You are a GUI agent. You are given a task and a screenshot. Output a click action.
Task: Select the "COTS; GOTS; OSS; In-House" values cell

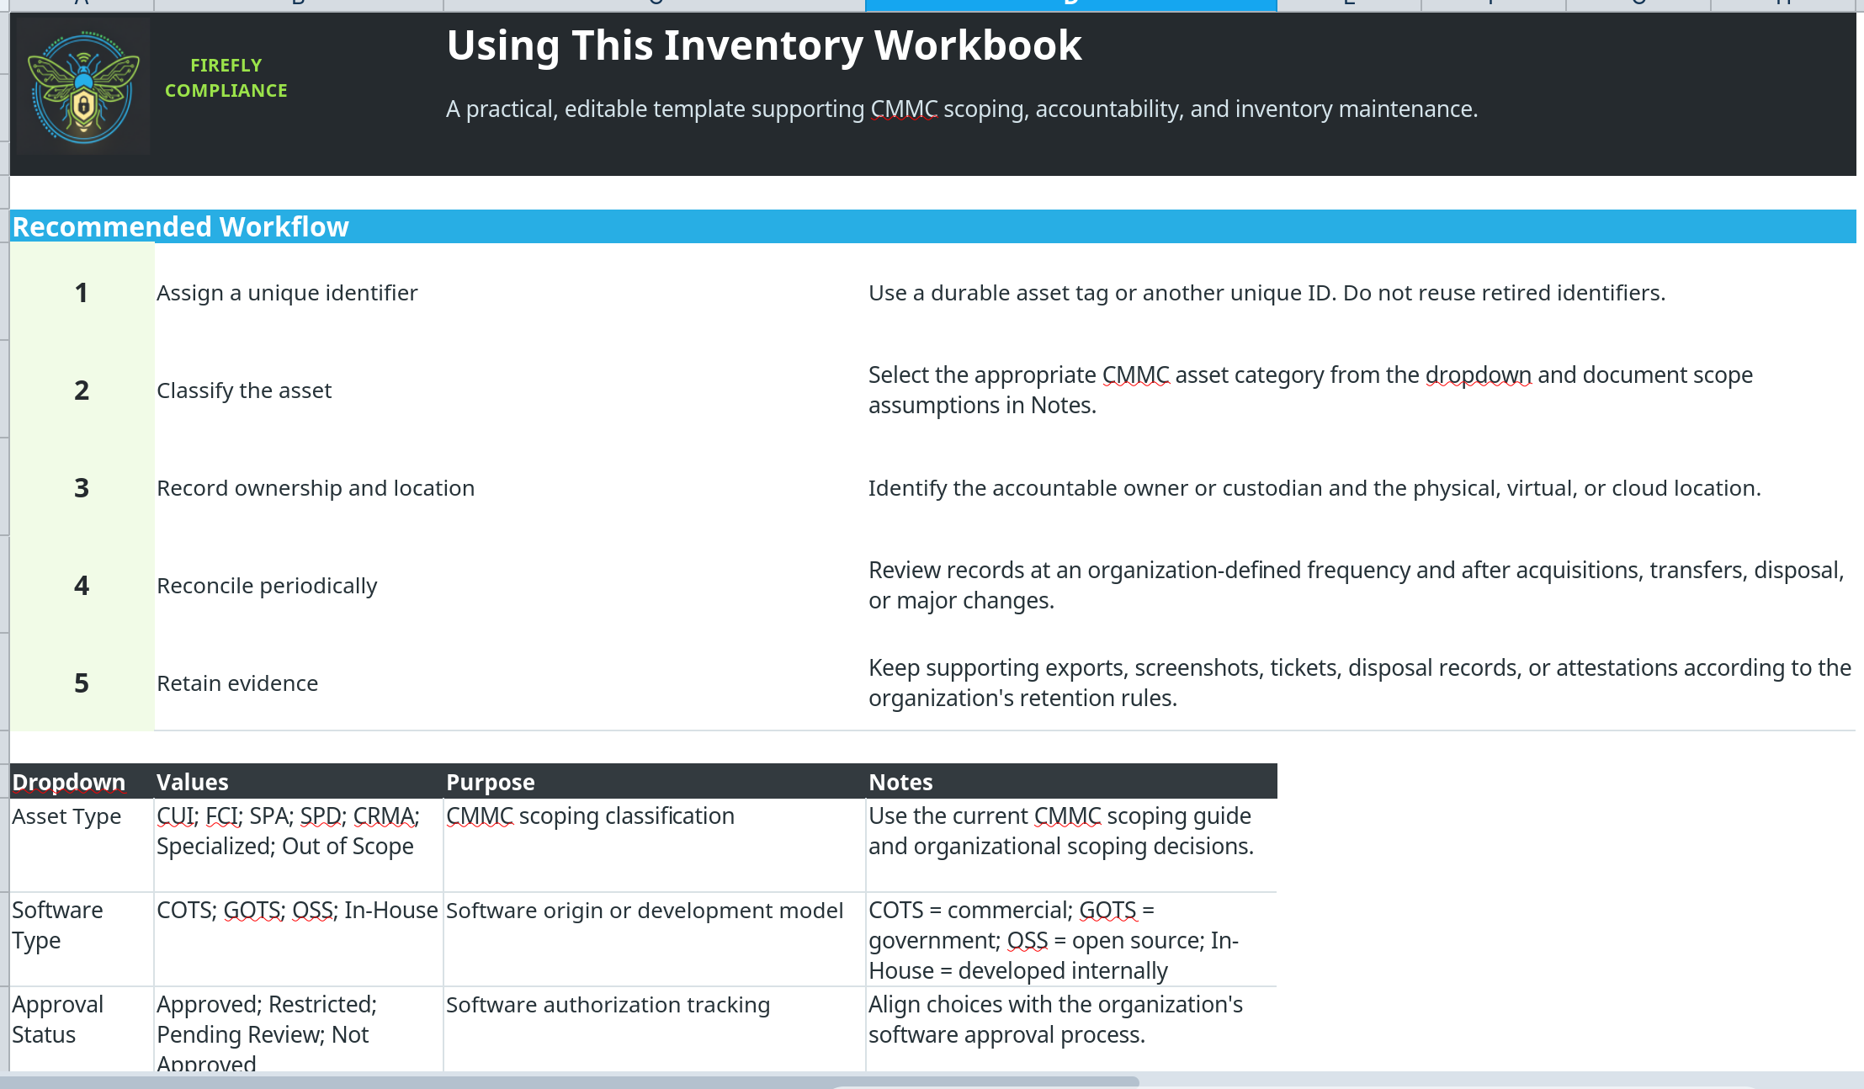[x=299, y=939]
